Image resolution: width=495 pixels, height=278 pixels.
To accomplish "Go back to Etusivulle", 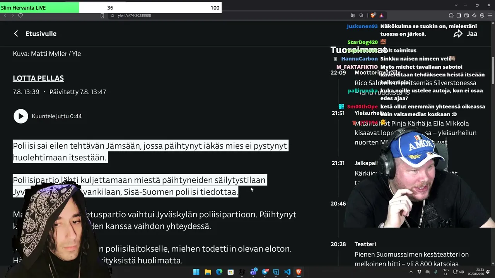I will 35,34.
